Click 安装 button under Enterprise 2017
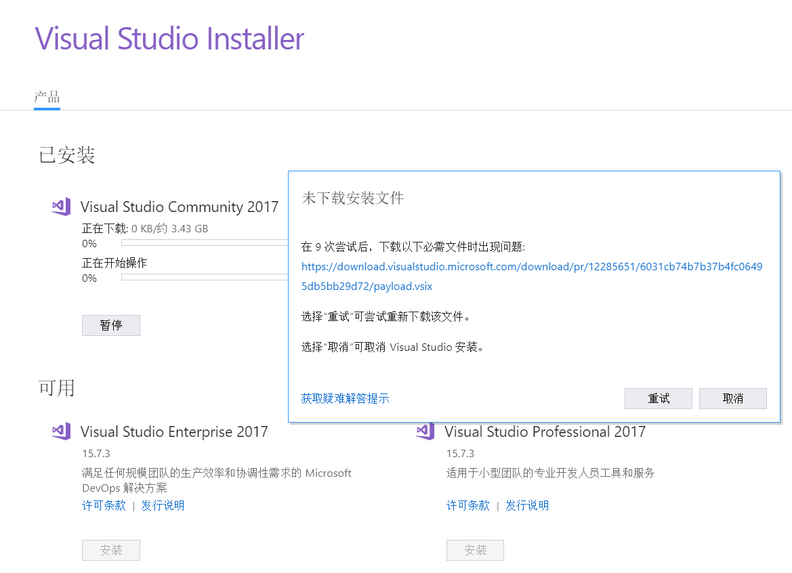Viewport: 792px width, 573px height. (111, 550)
